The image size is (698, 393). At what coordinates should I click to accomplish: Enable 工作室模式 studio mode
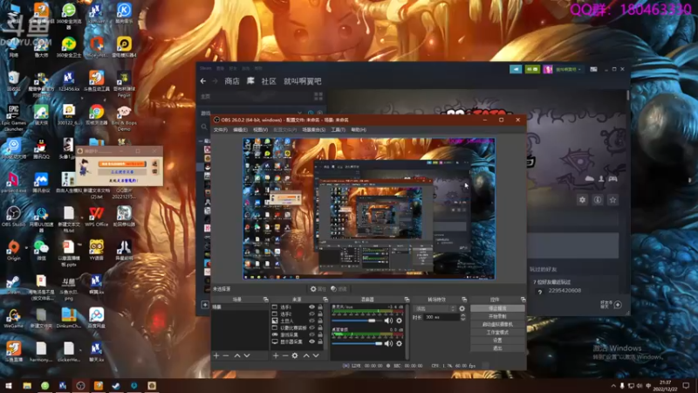tap(497, 333)
